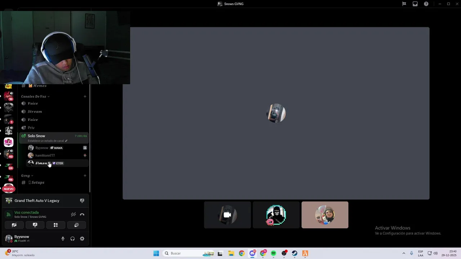Open the Memes text channel
461x259 pixels.
54,86
